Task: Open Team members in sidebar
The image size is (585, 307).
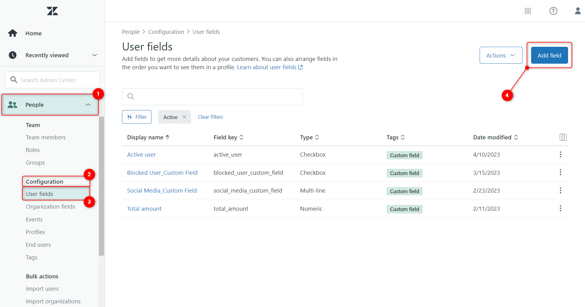Action: [x=46, y=138]
